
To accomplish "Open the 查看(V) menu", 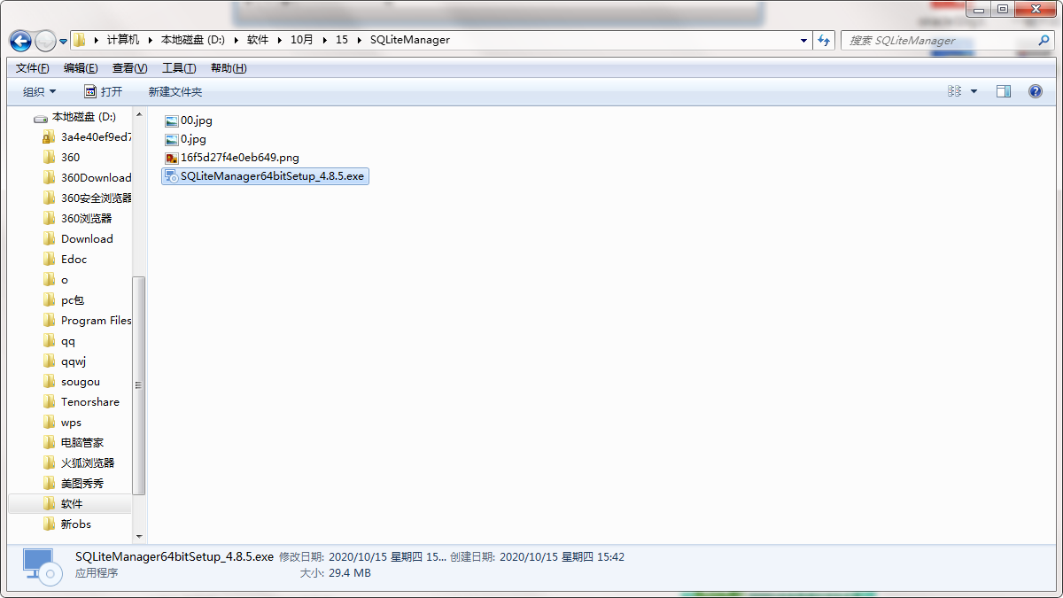I will click(x=129, y=68).
